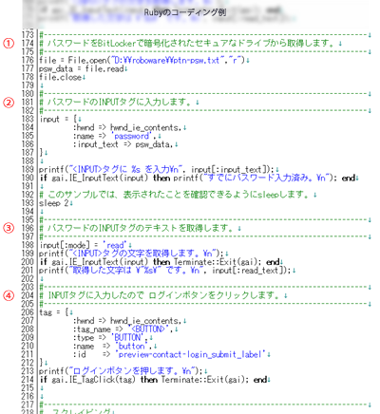Click line 200 with IE_InputText and Terminate::Exit

coord(161,262)
